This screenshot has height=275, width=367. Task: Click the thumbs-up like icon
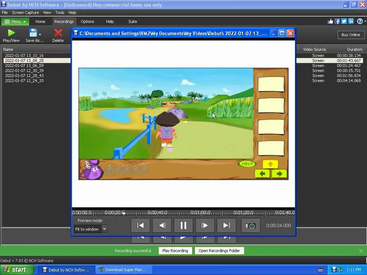click(330, 21)
